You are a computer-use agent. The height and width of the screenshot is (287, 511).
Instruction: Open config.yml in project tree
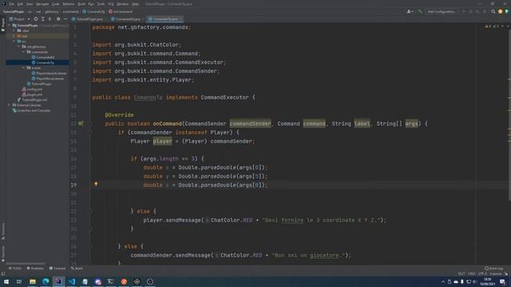pos(32,89)
